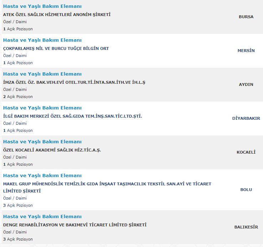263x247 pixels.
Task: Select the MERSİN city label
Action: point(246,51)
